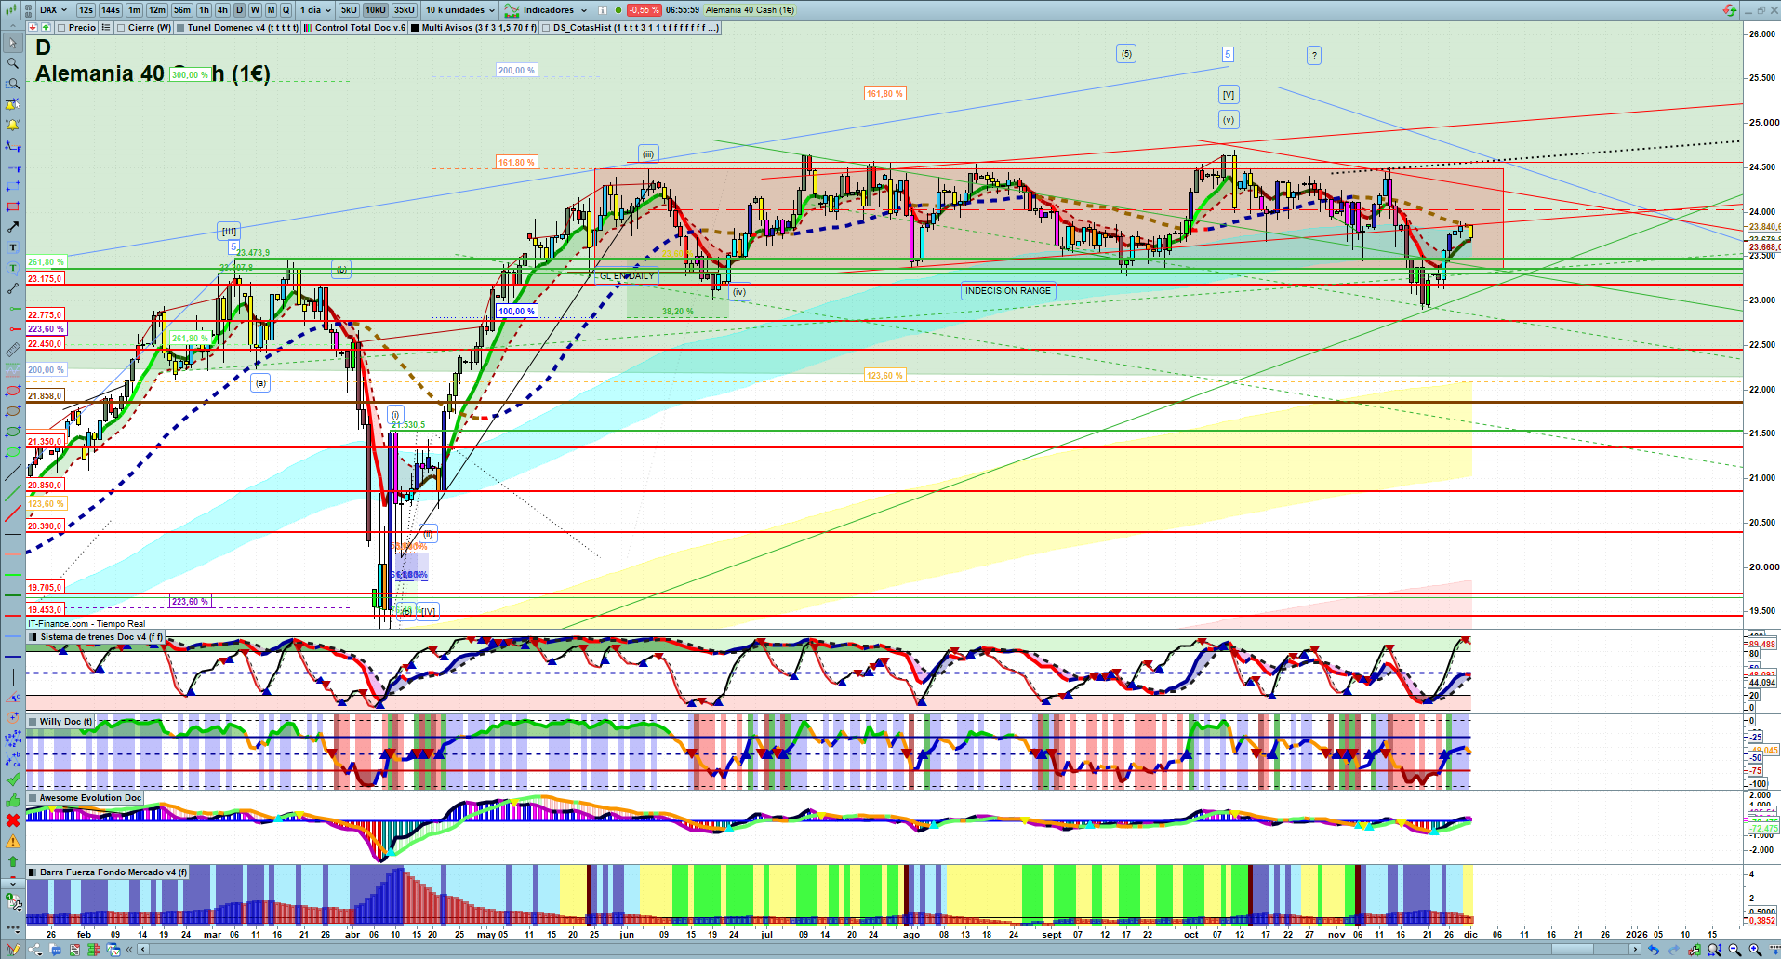The height and width of the screenshot is (959, 1781).
Task: Open the Indicadores chart icon
Action: (x=512, y=10)
